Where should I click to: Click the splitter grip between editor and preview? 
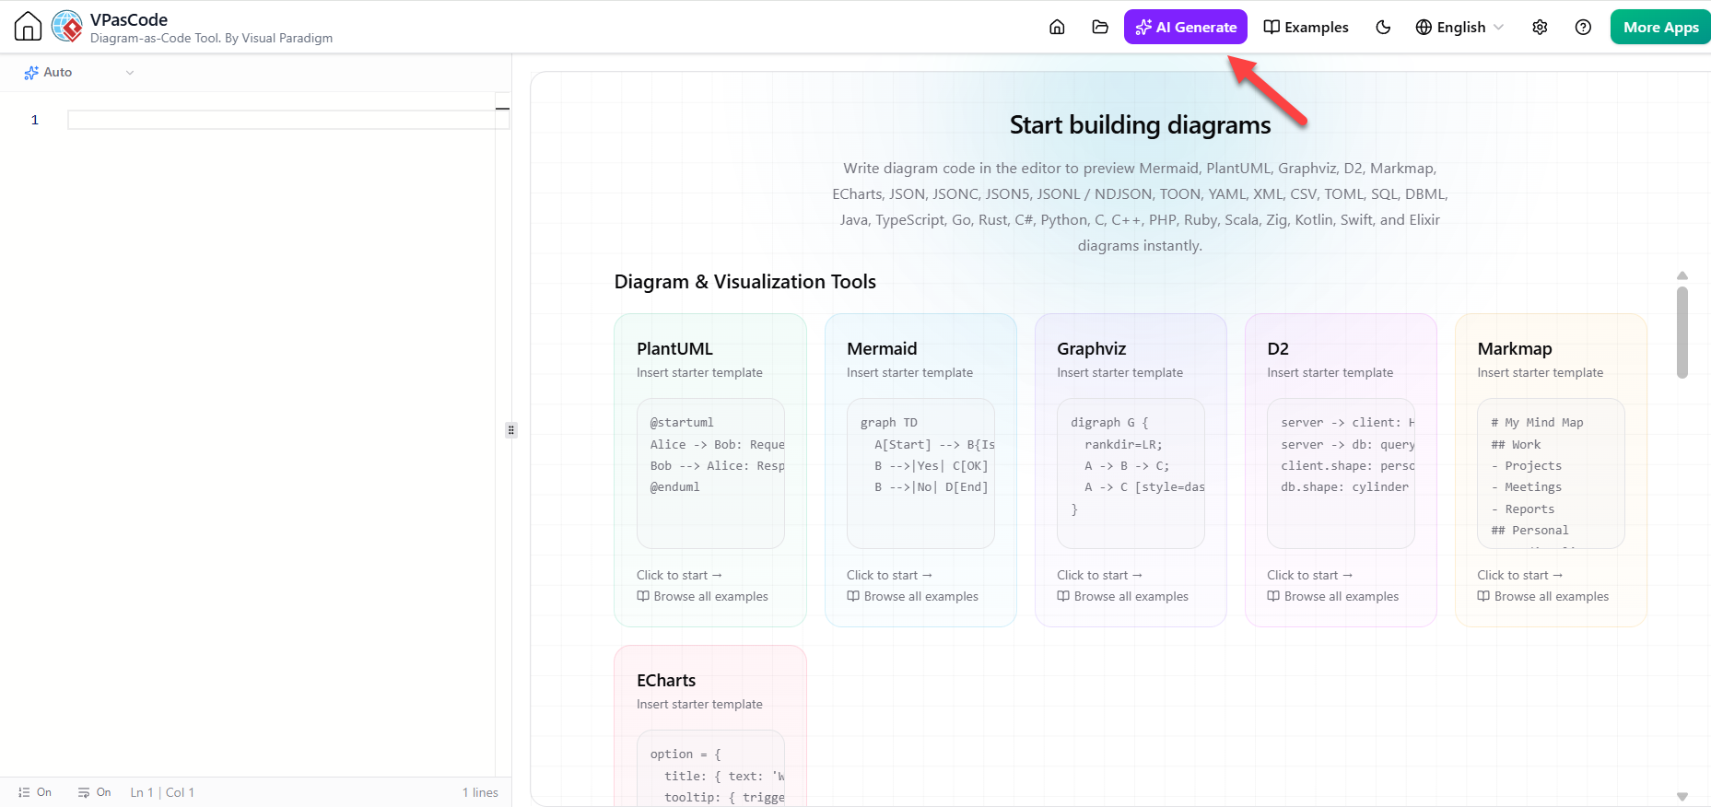pyautogui.click(x=511, y=430)
